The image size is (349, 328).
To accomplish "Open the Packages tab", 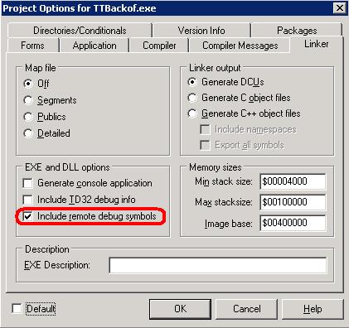I will coord(297,31).
